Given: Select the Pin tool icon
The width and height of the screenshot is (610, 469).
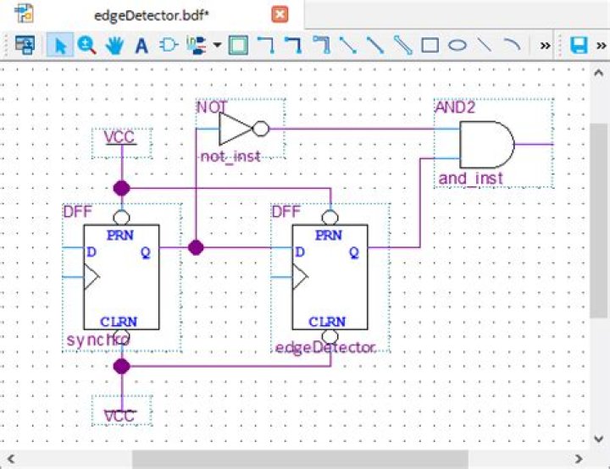Looking at the screenshot, I should pyautogui.click(x=197, y=45).
